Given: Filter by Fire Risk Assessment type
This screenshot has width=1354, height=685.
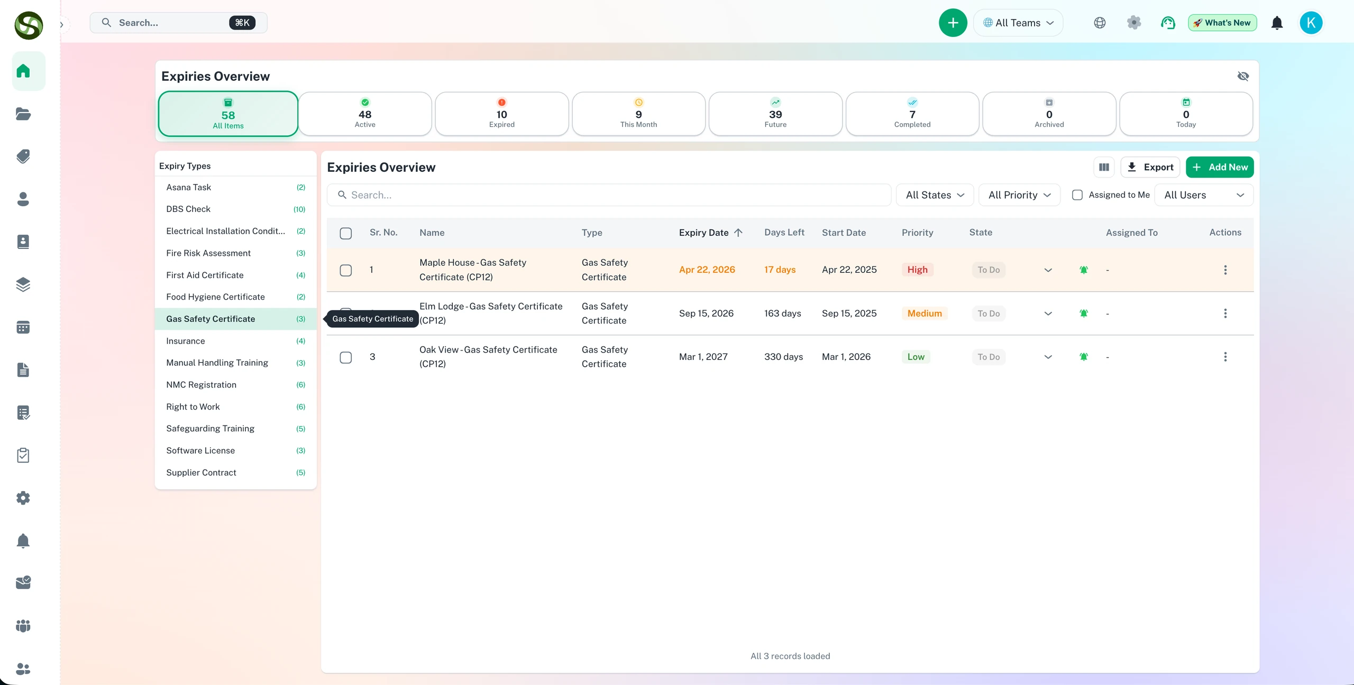Looking at the screenshot, I should 236,253.
